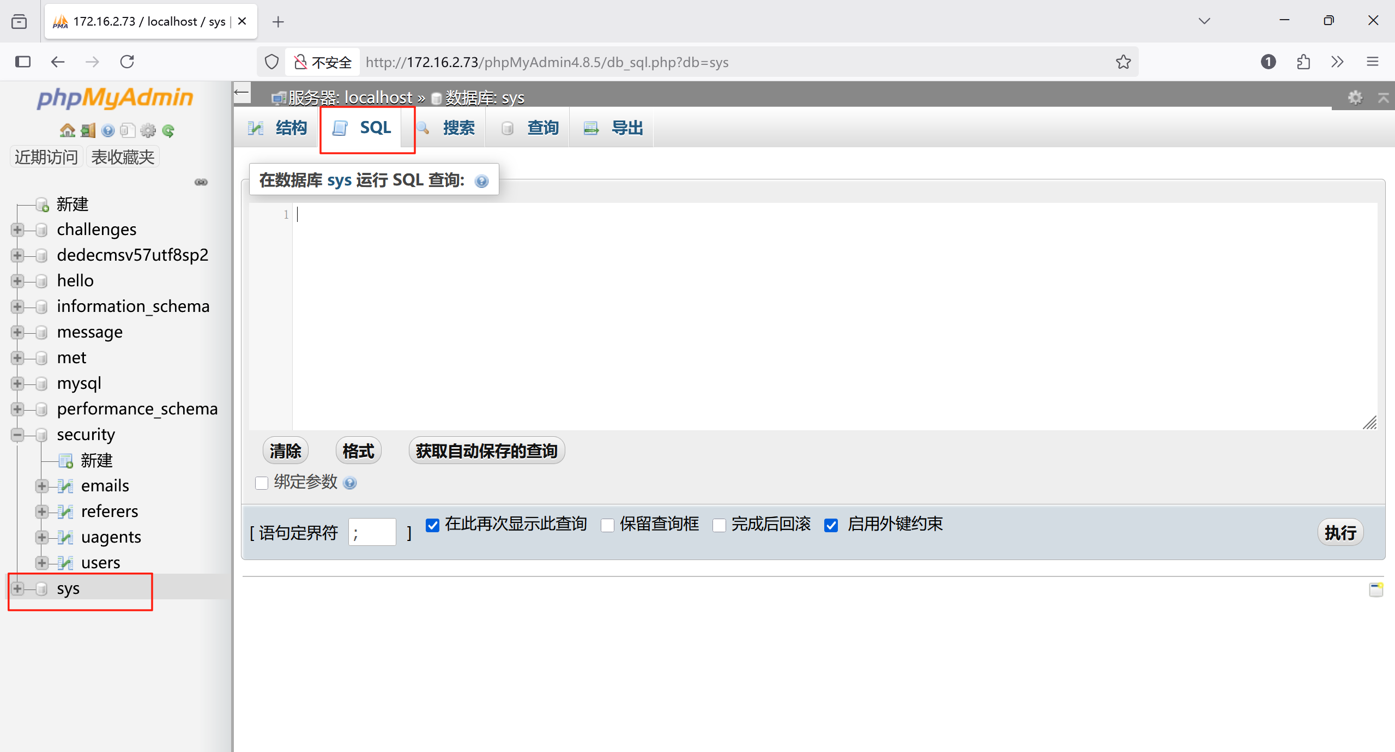Check the 保留查询框 checkbox
Image resolution: width=1395 pixels, height=752 pixels.
click(607, 525)
